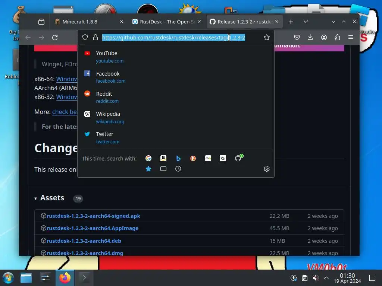The height and width of the screenshot is (286, 382).
Task: Download rustdesk-1.2.3-2-aarch64.deb
Action: [x=84, y=241]
